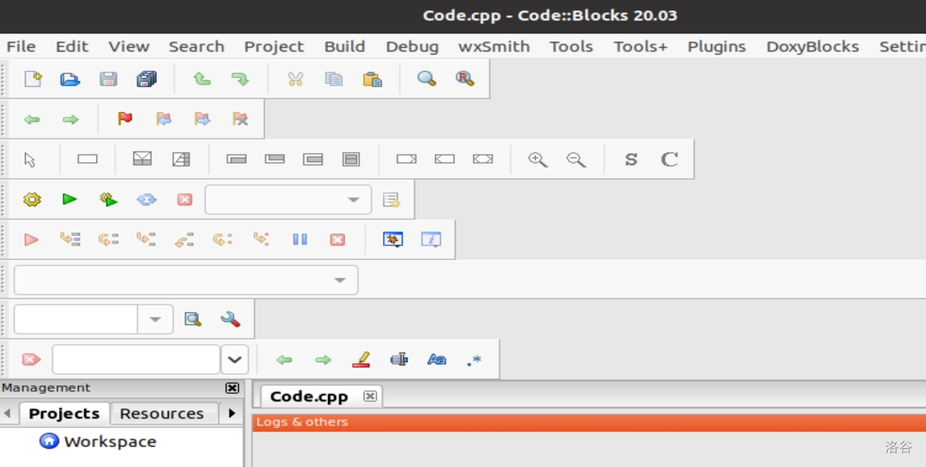Click the Build gear icon
The image size is (926, 467).
(32, 200)
